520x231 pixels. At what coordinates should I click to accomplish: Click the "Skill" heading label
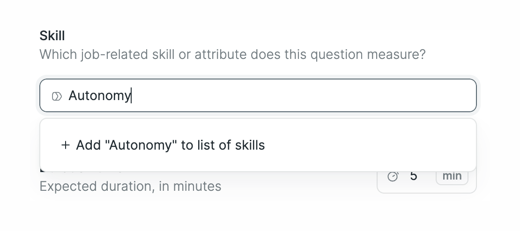pos(52,36)
